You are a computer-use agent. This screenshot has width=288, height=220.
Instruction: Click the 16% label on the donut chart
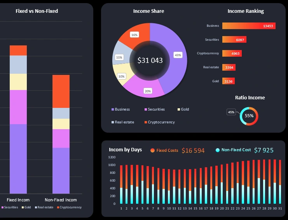click(x=134, y=35)
